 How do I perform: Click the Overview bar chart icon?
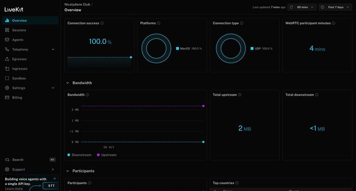point(7,21)
